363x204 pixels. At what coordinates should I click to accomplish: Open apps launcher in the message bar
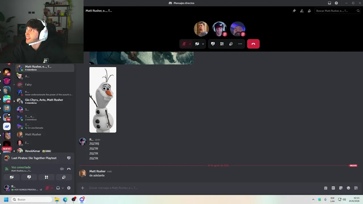pyautogui.click(x=356, y=188)
